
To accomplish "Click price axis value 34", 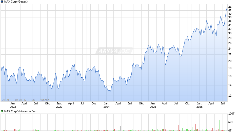I will pyautogui.click(x=230, y=25).
